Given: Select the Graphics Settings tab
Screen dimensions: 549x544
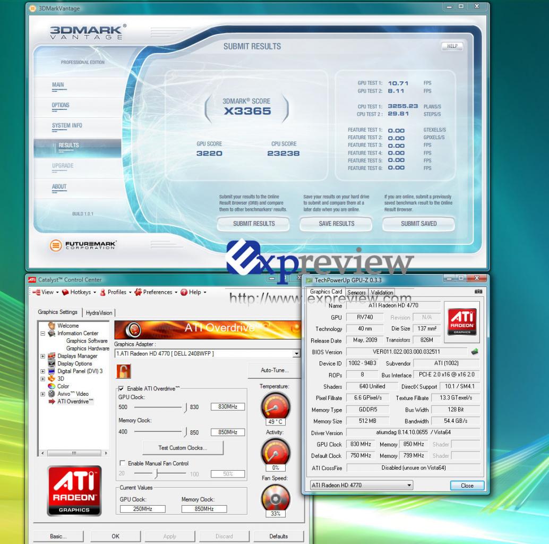Looking at the screenshot, I should pyautogui.click(x=58, y=312).
